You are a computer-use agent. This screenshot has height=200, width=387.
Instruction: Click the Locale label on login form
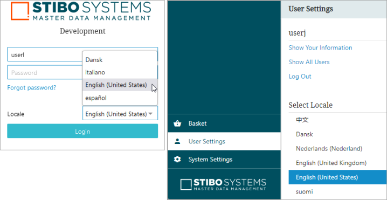16,114
